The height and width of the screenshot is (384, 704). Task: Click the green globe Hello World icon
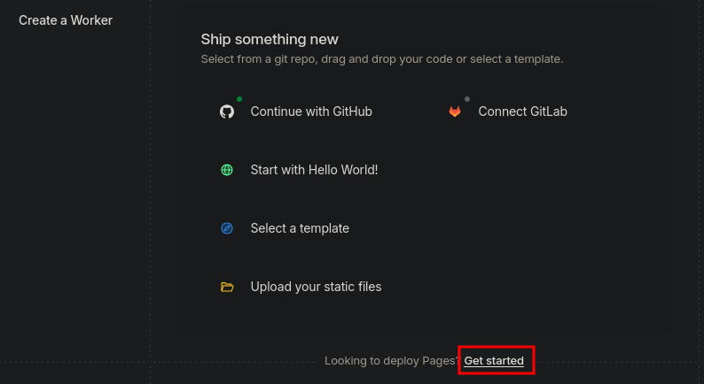tap(227, 170)
